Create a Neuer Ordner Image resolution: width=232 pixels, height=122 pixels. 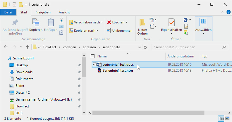[x=142, y=27]
